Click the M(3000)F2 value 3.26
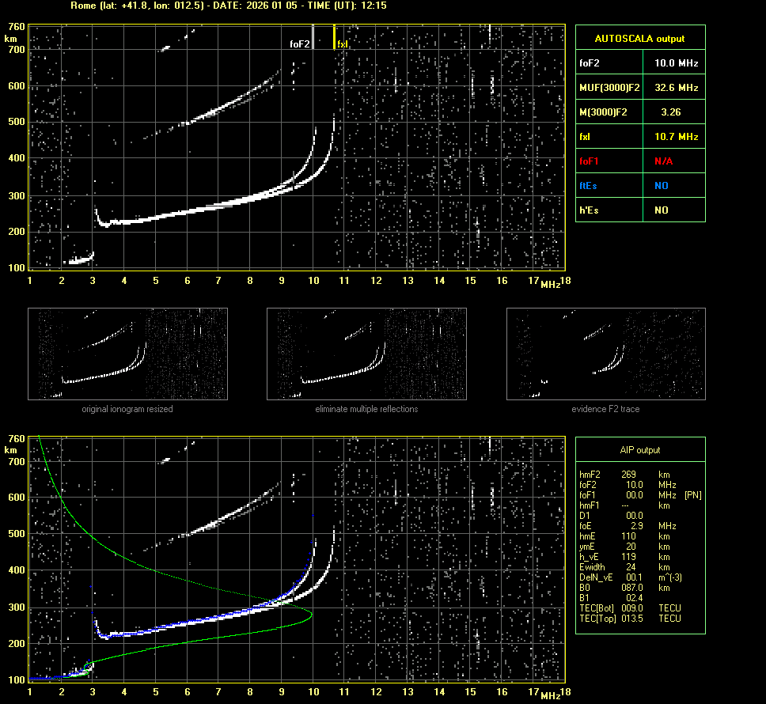Image resolution: width=766 pixels, height=704 pixels. pyautogui.click(x=672, y=112)
